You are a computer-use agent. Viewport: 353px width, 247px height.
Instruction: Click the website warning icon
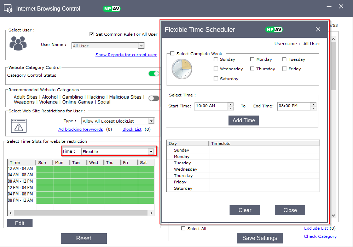coord(19,125)
